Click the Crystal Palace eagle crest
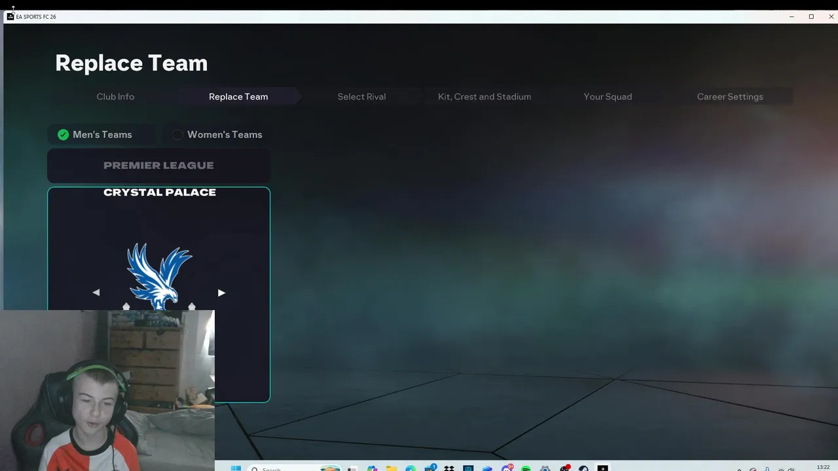Image resolution: width=838 pixels, height=471 pixels. click(x=159, y=276)
